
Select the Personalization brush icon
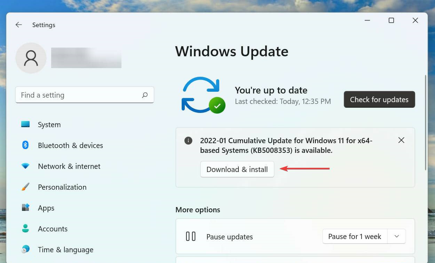coord(25,187)
